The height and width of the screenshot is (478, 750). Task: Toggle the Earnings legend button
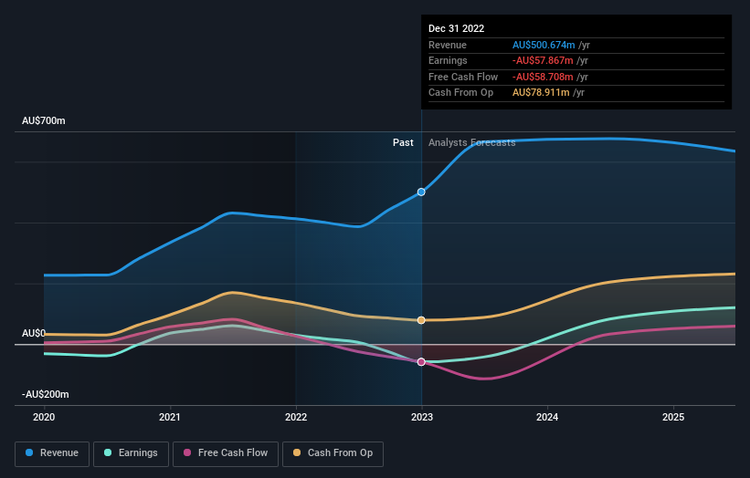coord(131,453)
